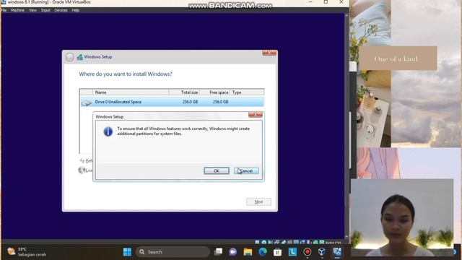Open the running VirtualBox VM taskbar icon
462x260 pixels.
pyautogui.click(x=337, y=252)
